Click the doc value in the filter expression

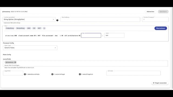pos(56,36)
